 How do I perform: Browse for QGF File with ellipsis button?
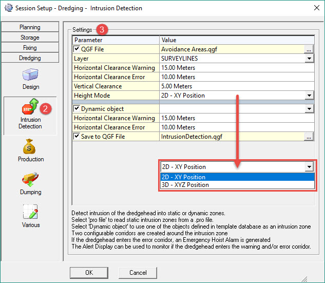pyautogui.click(x=308, y=49)
